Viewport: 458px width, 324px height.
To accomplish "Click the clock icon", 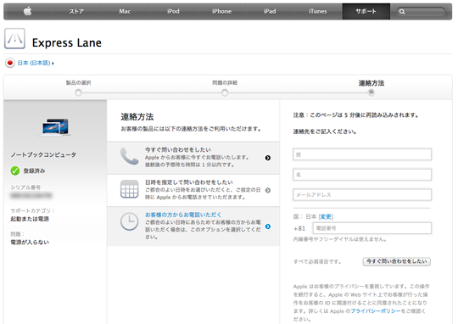I will [130, 221].
